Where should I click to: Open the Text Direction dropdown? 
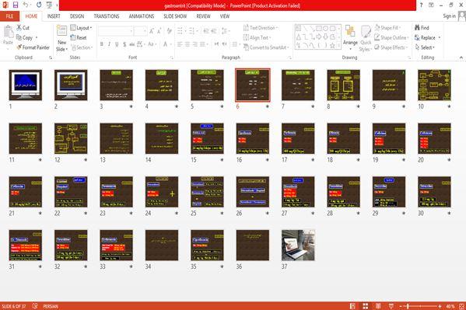coord(261,28)
